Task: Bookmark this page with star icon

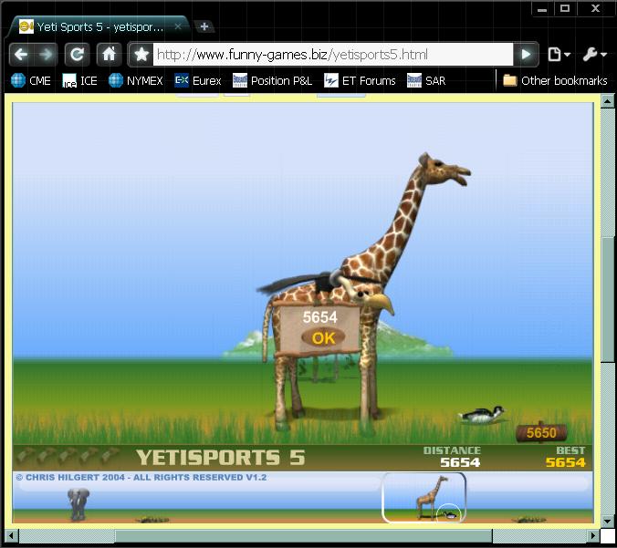Action: [x=141, y=54]
